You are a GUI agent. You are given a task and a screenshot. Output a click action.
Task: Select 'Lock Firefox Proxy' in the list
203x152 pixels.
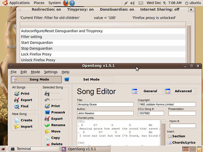pyautogui.click(x=103, y=54)
